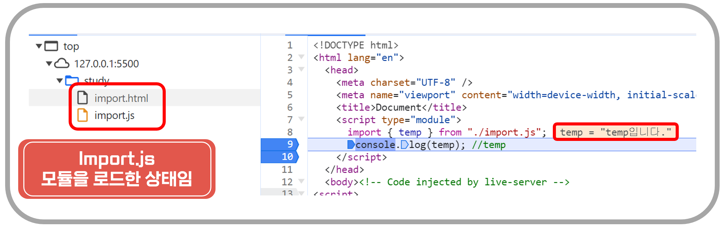Click the blue study folder icon

(x=72, y=80)
